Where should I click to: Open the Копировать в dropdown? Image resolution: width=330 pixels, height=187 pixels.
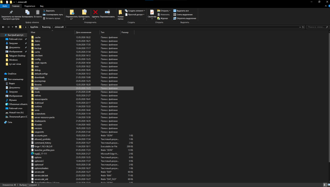(x=84, y=15)
